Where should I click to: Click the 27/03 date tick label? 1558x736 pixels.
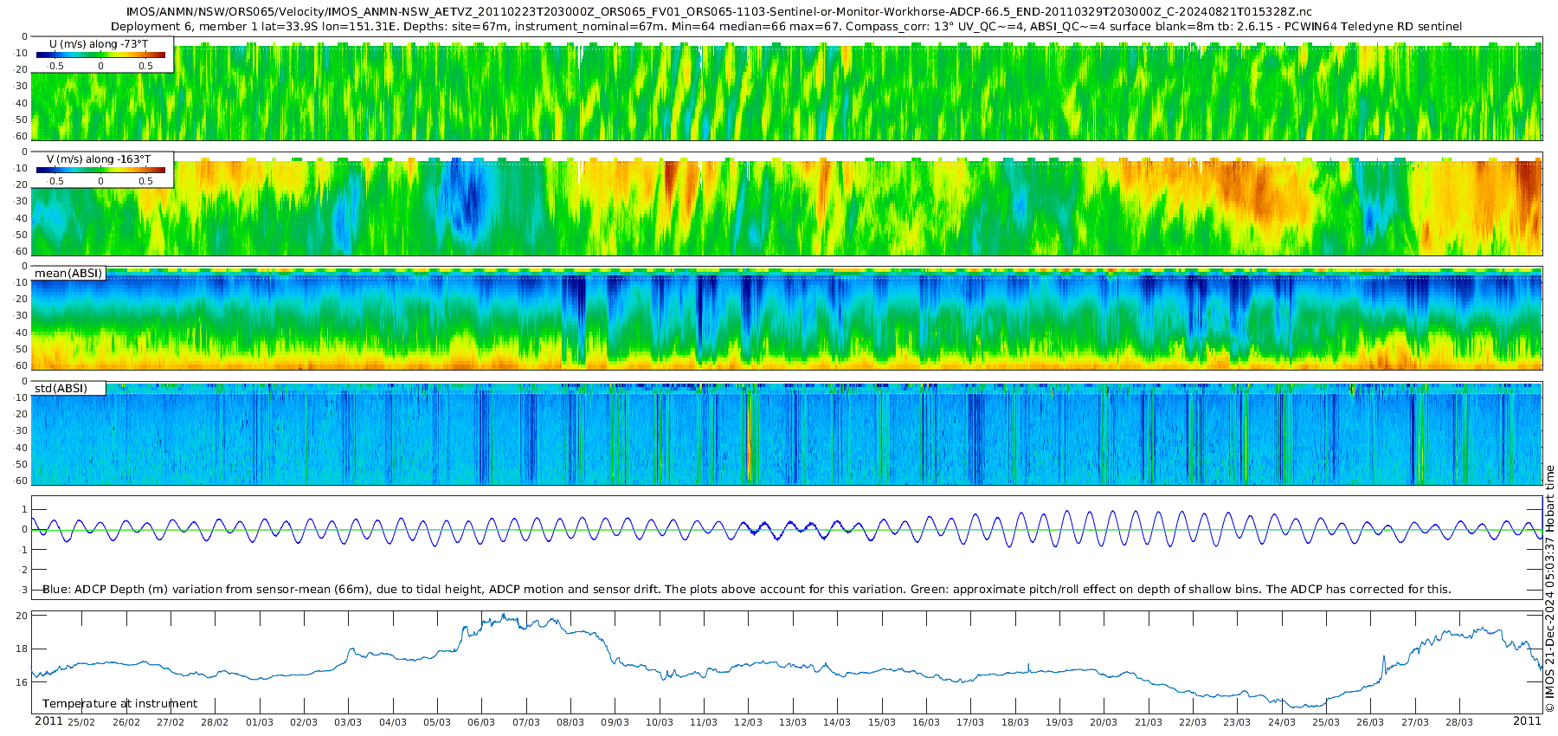coord(1414,722)
